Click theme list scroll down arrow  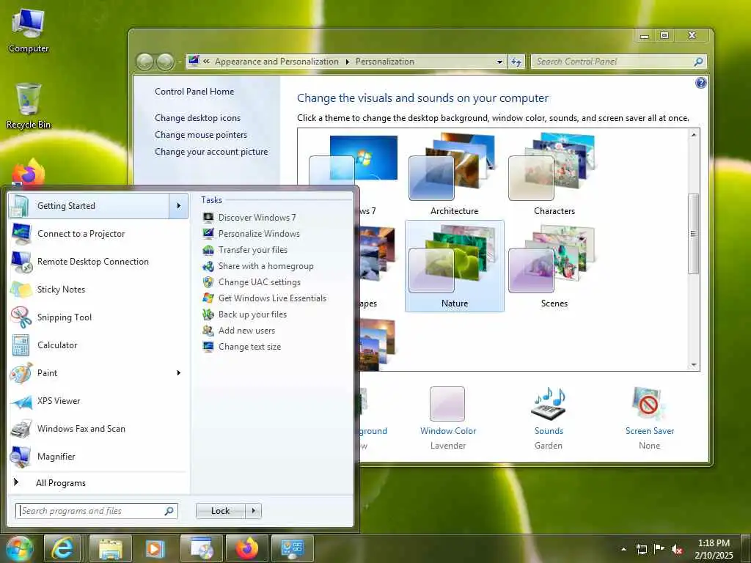(694, 365)
